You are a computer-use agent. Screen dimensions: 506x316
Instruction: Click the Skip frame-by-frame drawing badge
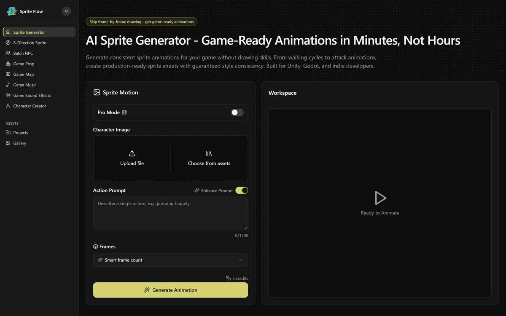[x=141, y=21]
